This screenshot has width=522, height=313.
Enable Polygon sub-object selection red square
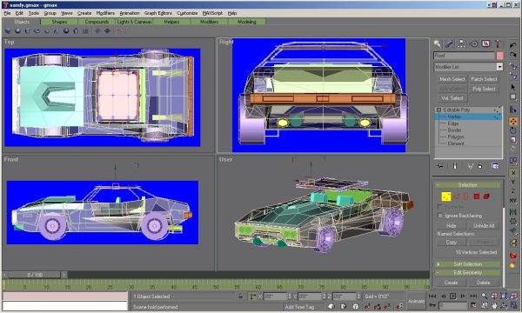tap(477, 196)
